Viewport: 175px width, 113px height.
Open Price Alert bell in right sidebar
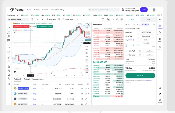[160, 32]
